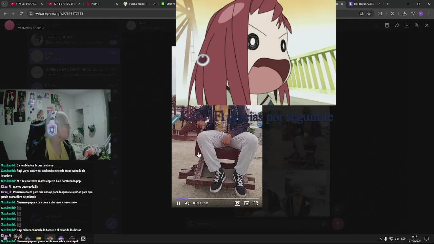
Task: Show browser downloads
Action: click(x=405, y=14)
